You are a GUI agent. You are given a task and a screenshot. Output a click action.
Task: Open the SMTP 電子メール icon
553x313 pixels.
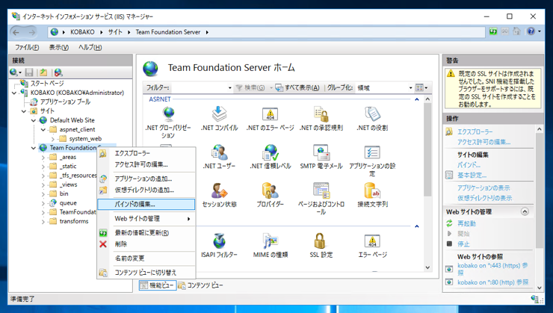321,157
